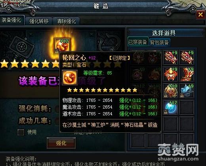
Task: Select first red claw +9 equipment icon
Action: coord(170,57)
